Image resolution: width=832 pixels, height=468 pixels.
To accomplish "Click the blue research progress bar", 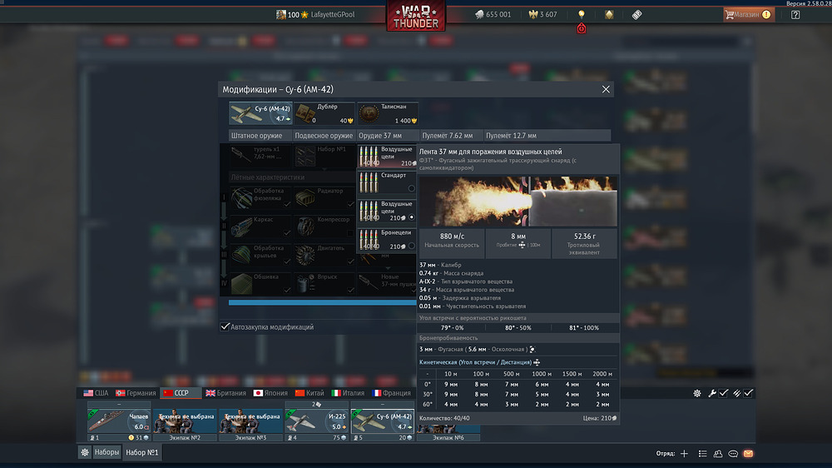I will tap(323, 302).
